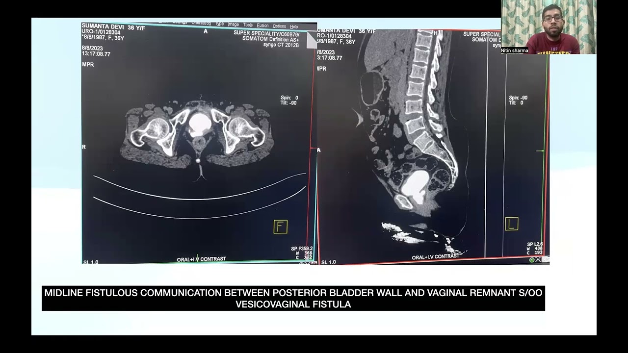
Task: Click the Spin: 0 value in axial view
Action: 289,98
